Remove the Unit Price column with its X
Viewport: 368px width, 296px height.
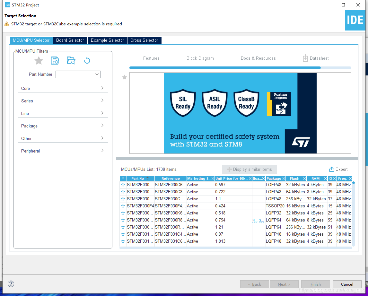(x=250, y=179)
